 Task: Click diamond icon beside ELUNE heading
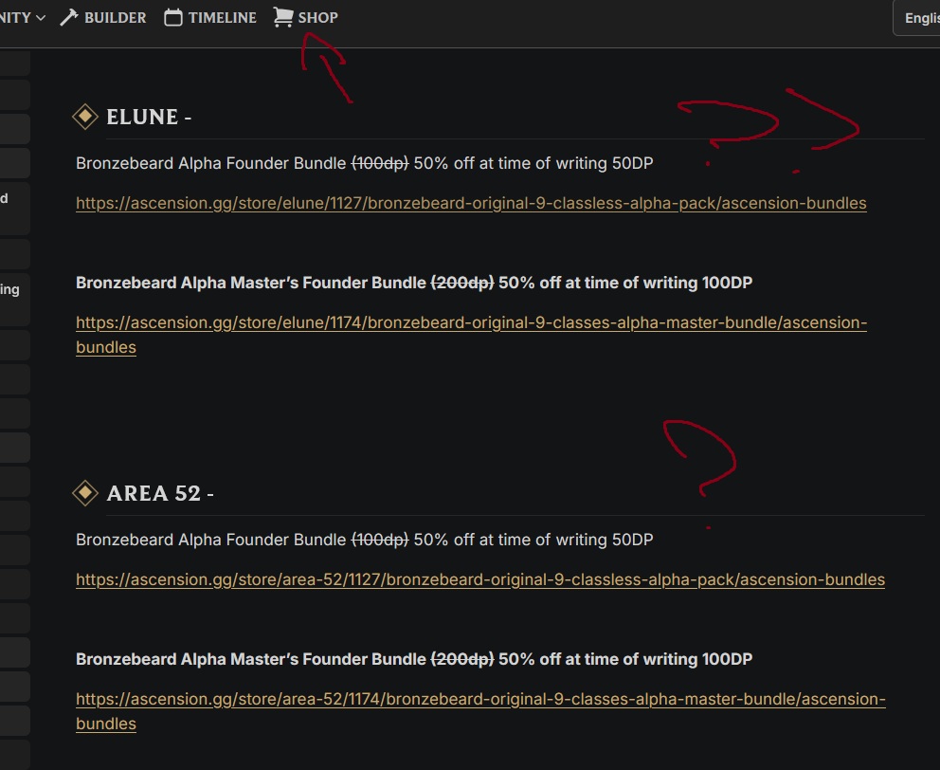point(85,117)
